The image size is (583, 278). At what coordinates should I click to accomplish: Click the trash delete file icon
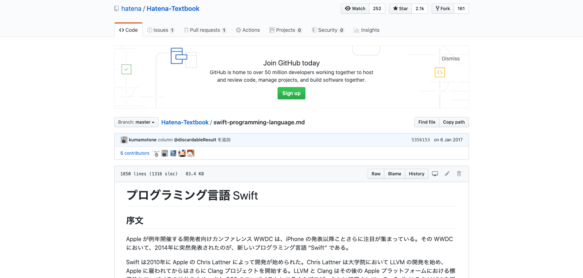[459, 174]
